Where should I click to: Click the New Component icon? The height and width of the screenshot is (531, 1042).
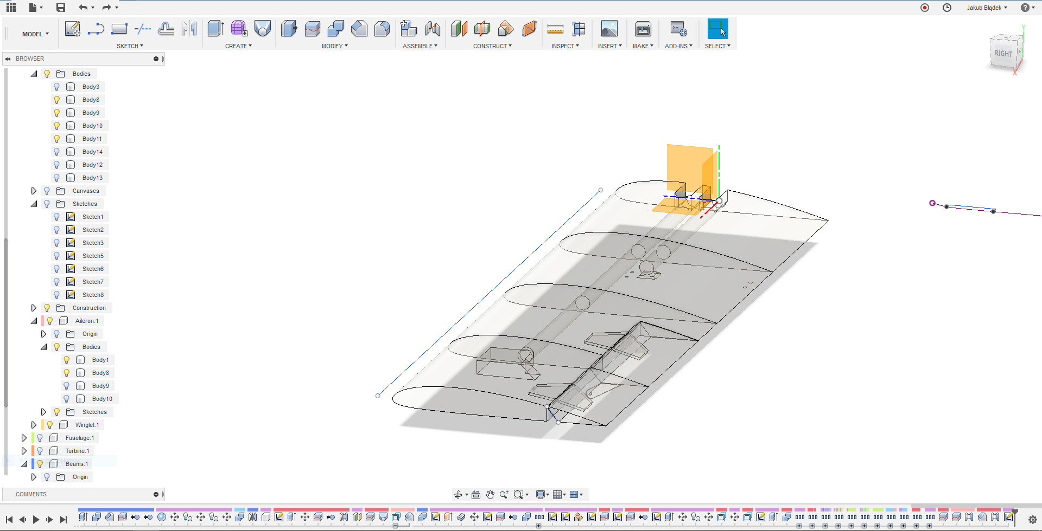[409, 29]
